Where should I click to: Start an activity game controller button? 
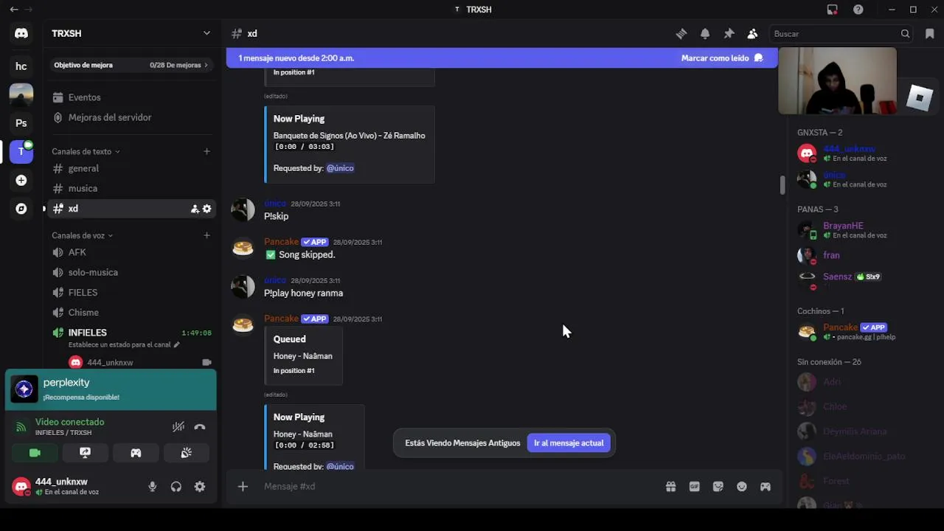(x=136, y=453)
